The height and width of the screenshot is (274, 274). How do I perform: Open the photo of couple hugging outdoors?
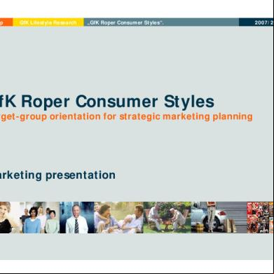[118, 217]
